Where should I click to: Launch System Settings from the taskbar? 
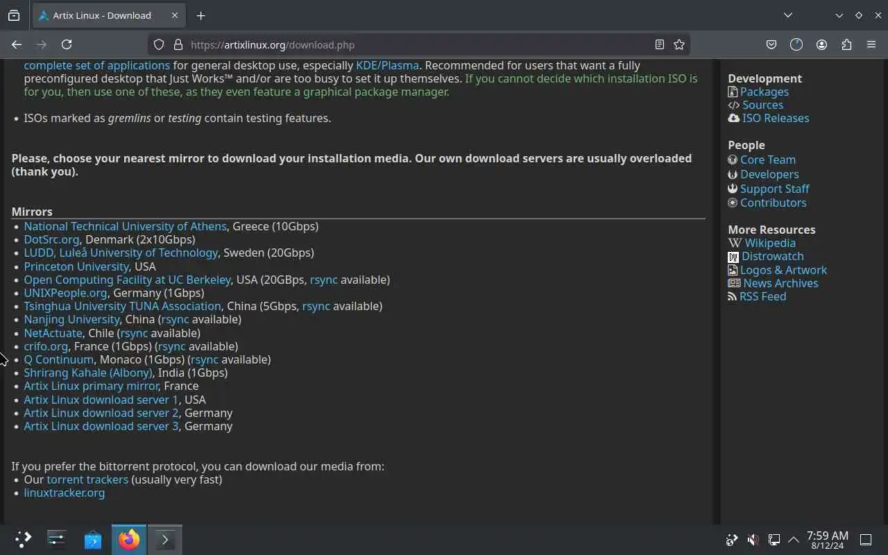[x=57, y=540]
